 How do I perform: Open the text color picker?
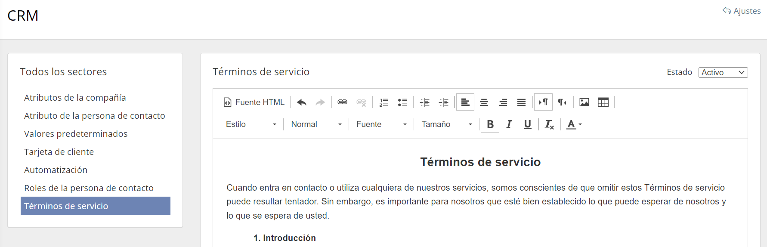[x=574, y=124]
